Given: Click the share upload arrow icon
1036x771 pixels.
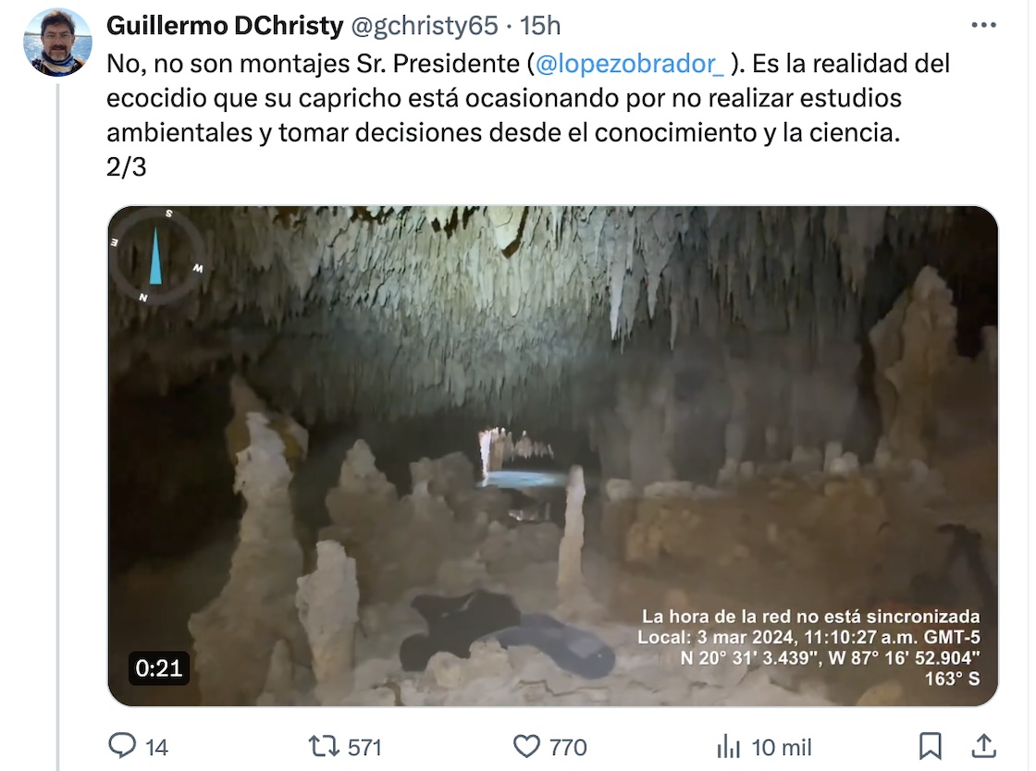Looking at the screenshot, I should [983, 746].
